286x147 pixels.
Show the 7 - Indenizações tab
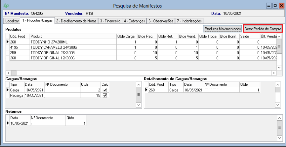(x=189, y=21)
